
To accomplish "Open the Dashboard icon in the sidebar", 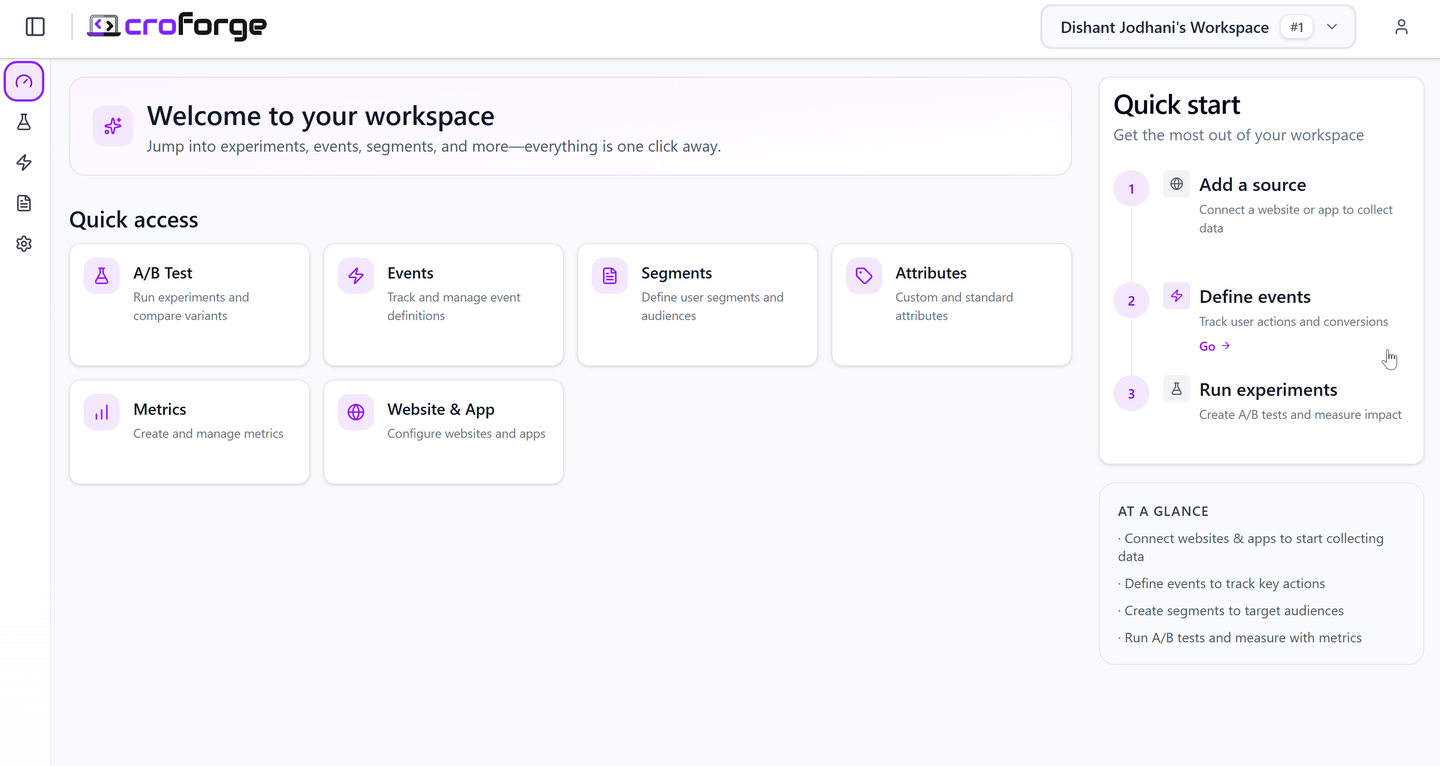I will click(x=24, y=82).
